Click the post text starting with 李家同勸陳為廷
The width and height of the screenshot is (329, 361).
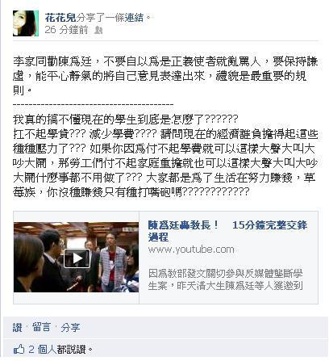[x=165, y=76]
